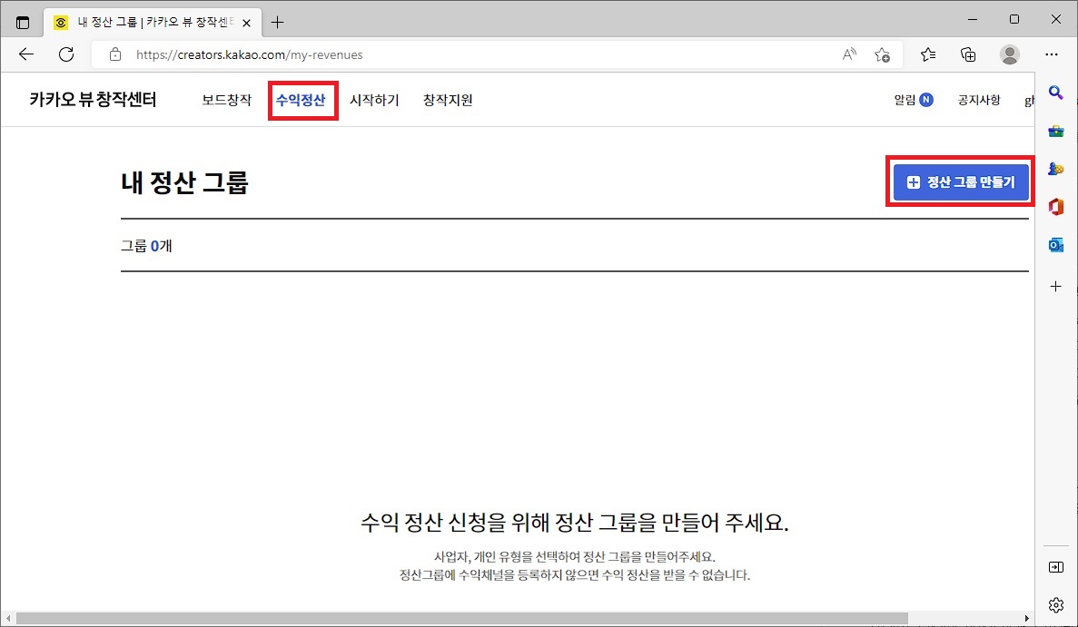Screen dimensions: 1078x627
Task: Open the sidebar games icon
Action: coord(1056,168)
